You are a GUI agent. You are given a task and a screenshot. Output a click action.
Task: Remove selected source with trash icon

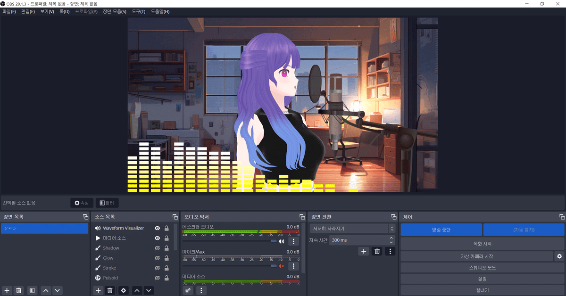(110, 290)
